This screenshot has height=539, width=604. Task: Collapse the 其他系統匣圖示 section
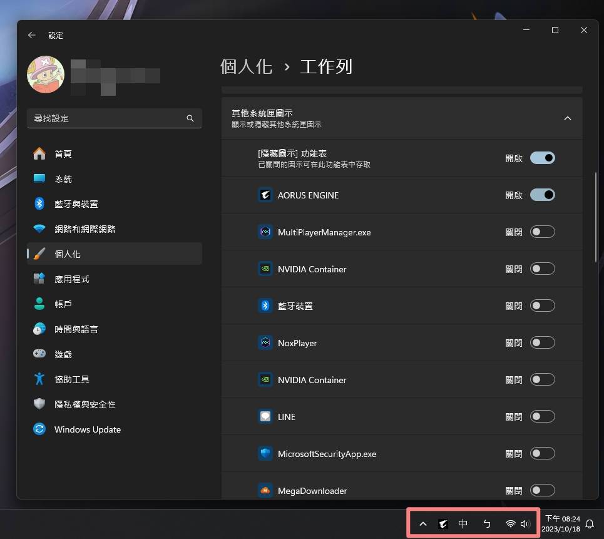pyautogui.click(x=567, y=118)
